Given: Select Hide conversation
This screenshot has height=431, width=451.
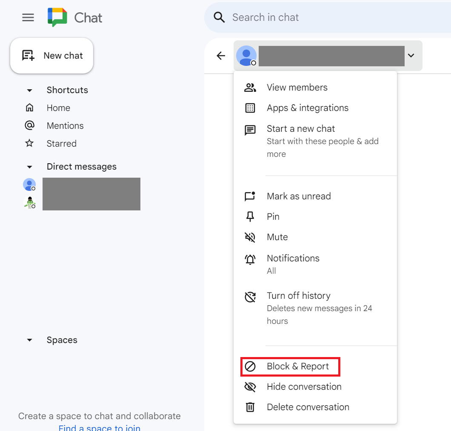Looking at the screenshot, I should (315, 387).
